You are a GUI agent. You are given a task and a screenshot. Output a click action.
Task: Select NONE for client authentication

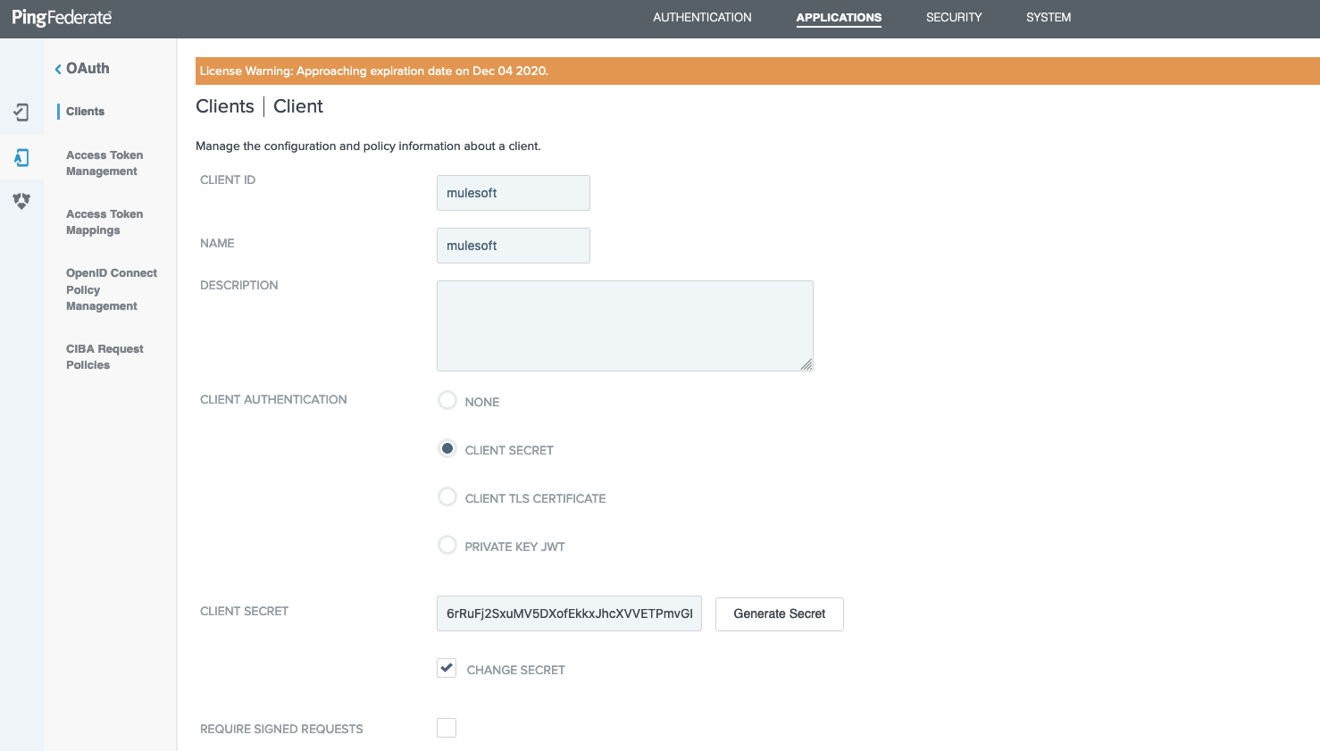447,401
